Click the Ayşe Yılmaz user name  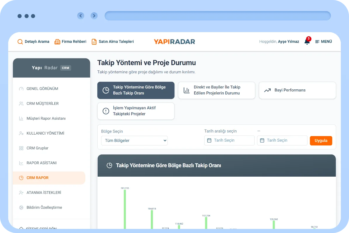[x=288, y=41]
